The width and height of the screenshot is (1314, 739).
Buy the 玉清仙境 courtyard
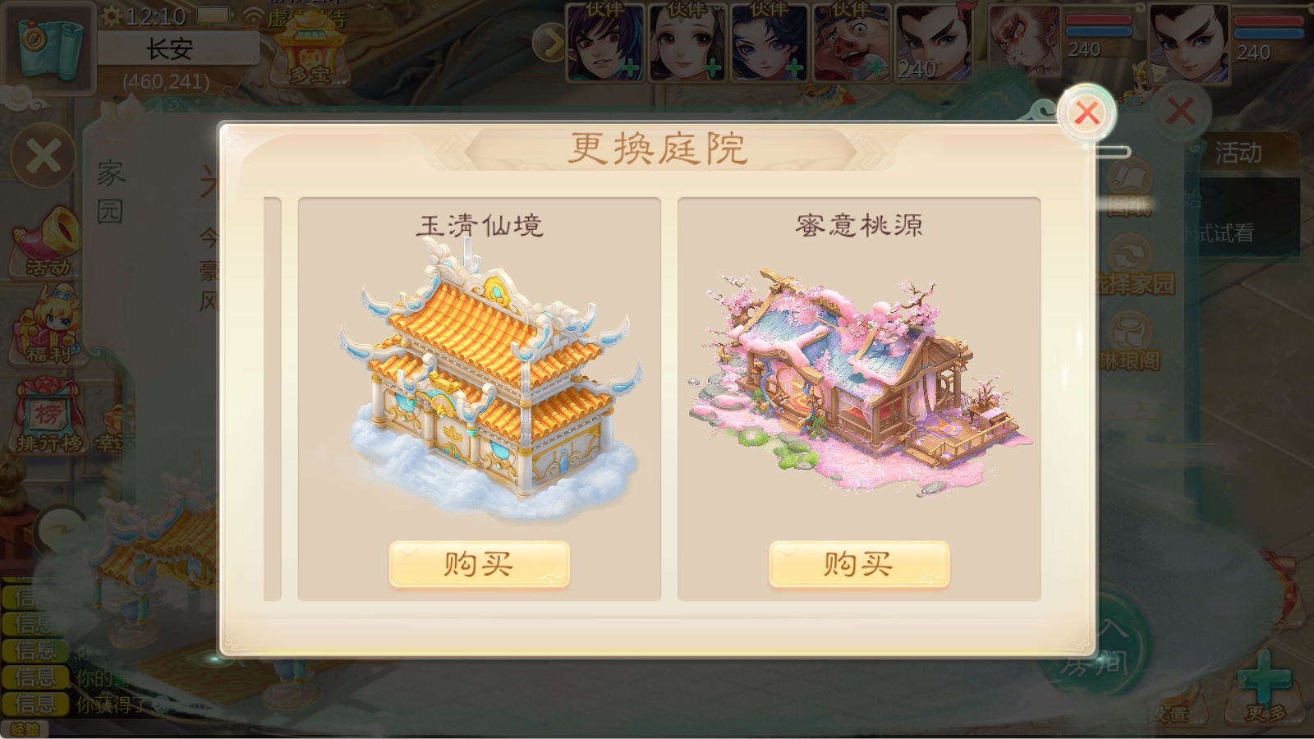(x=479, y=564)
